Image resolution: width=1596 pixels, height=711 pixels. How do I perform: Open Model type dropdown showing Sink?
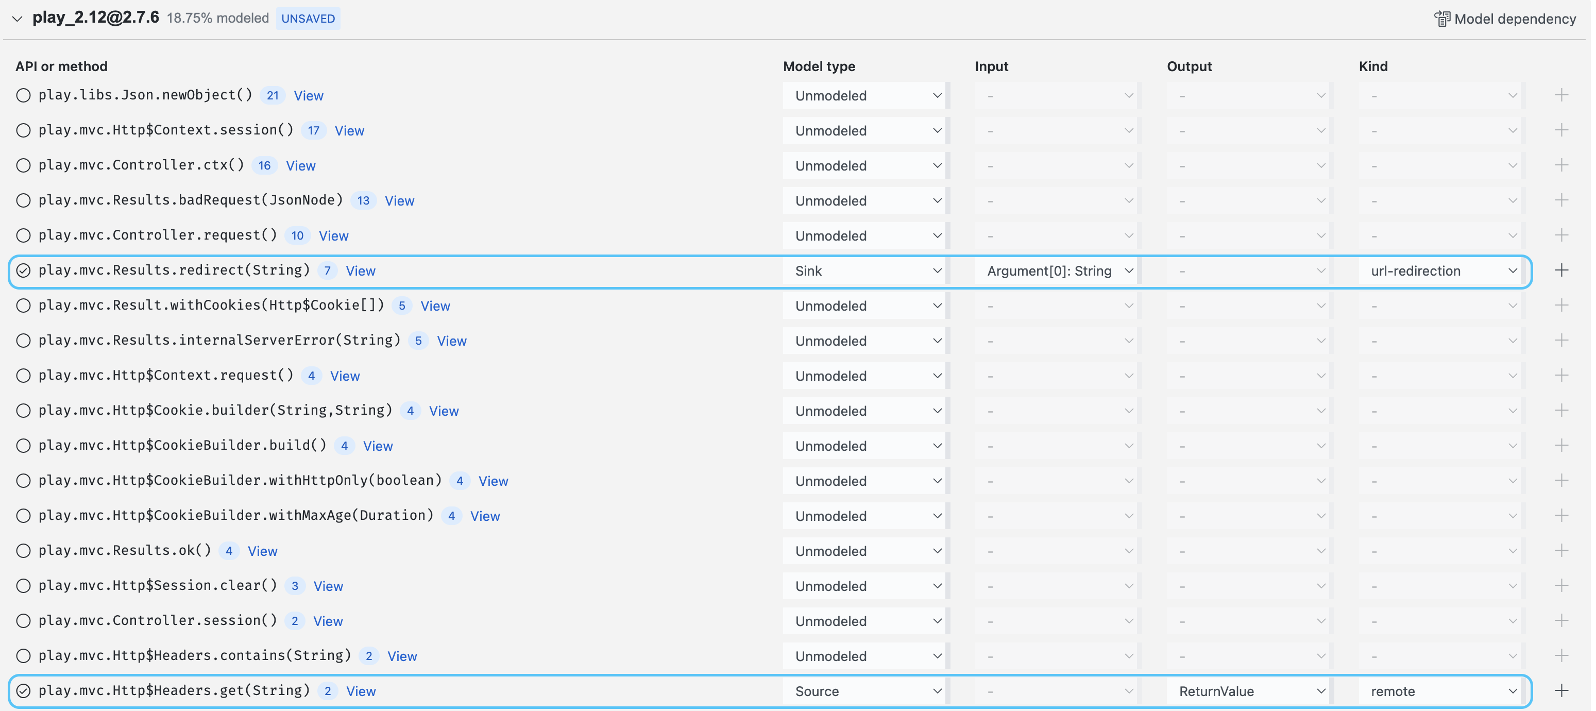pyautogui.click(x=865, y=271)
